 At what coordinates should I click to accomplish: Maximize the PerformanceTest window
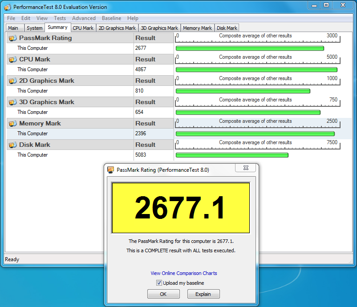point(326,5)
